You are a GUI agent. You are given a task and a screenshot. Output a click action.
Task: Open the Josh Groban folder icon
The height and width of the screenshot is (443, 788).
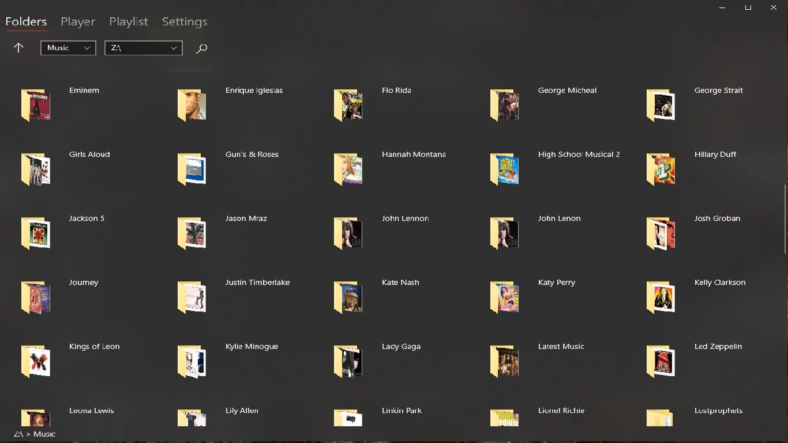click(x=661, y=233)
